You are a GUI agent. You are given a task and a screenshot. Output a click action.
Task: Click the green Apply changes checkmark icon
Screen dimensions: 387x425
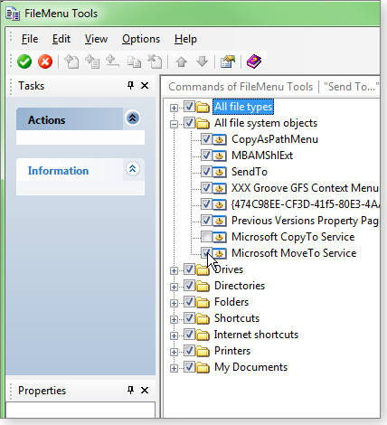[x=24, y=61]
